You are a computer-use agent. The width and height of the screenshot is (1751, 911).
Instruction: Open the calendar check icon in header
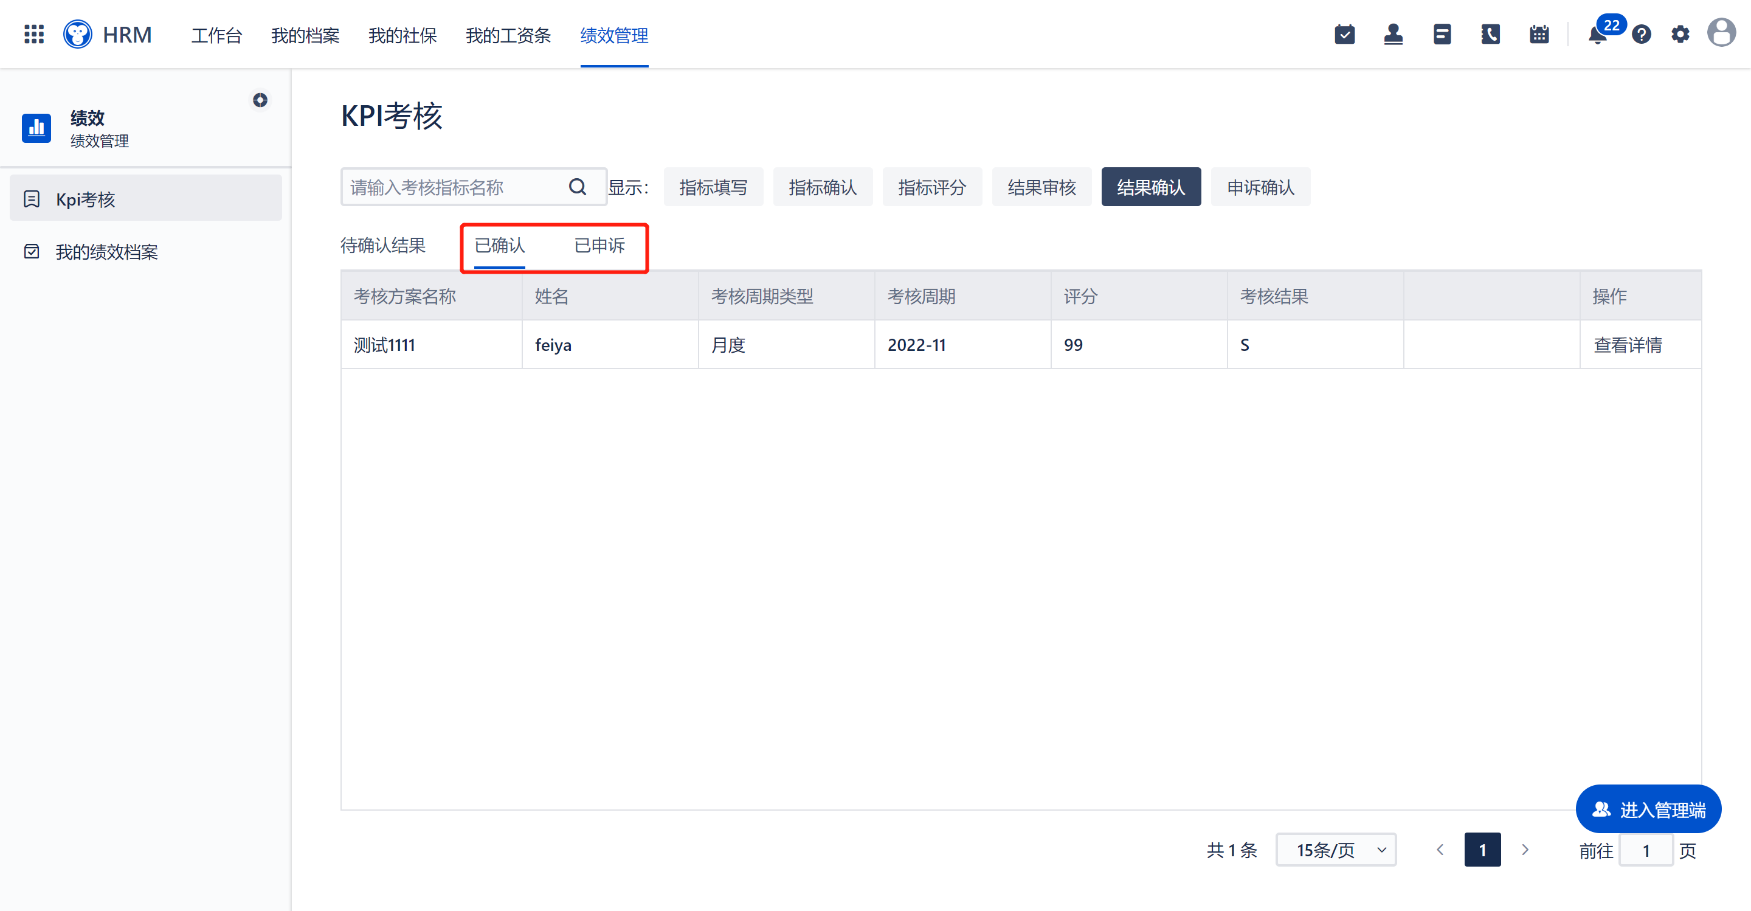[x=1344, y=34]
